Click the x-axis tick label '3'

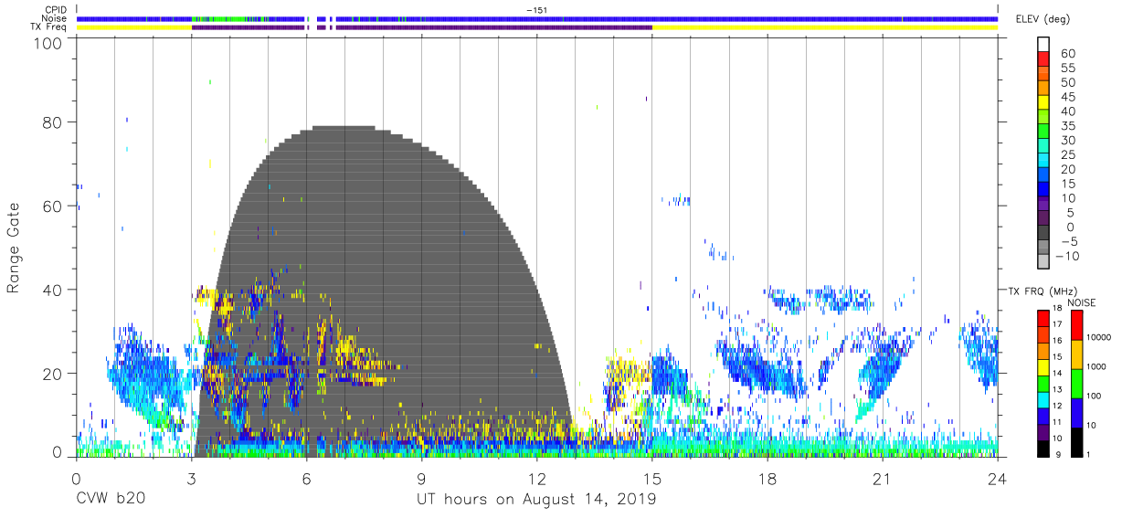point(191,479)
